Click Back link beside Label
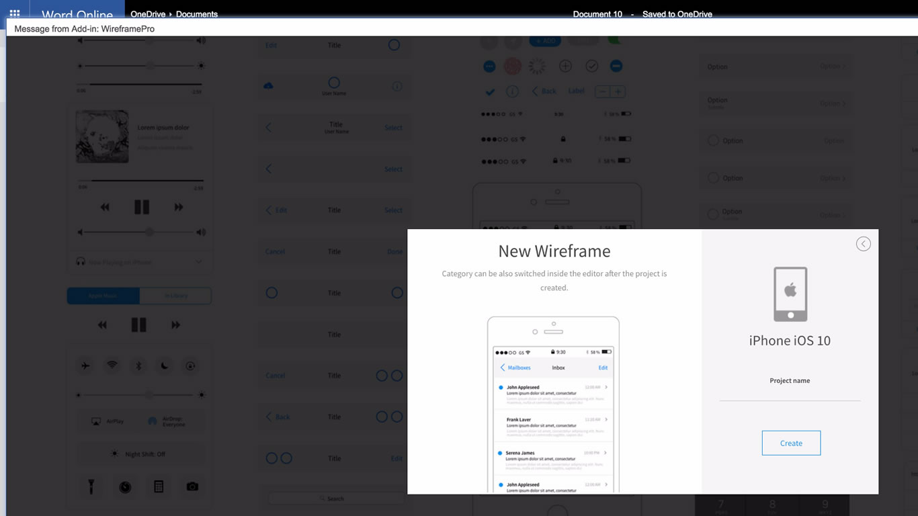 click(x=544, y=91)
